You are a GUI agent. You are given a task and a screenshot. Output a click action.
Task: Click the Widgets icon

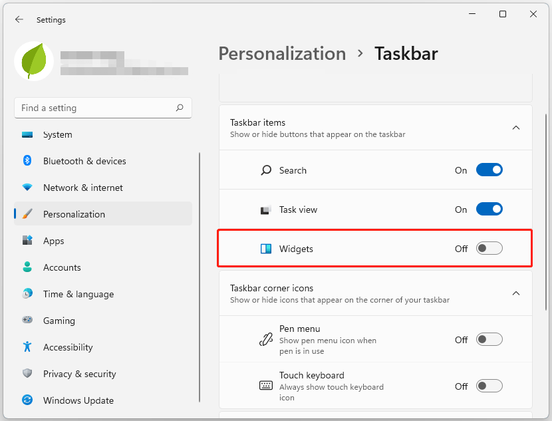tap(266, 249)
